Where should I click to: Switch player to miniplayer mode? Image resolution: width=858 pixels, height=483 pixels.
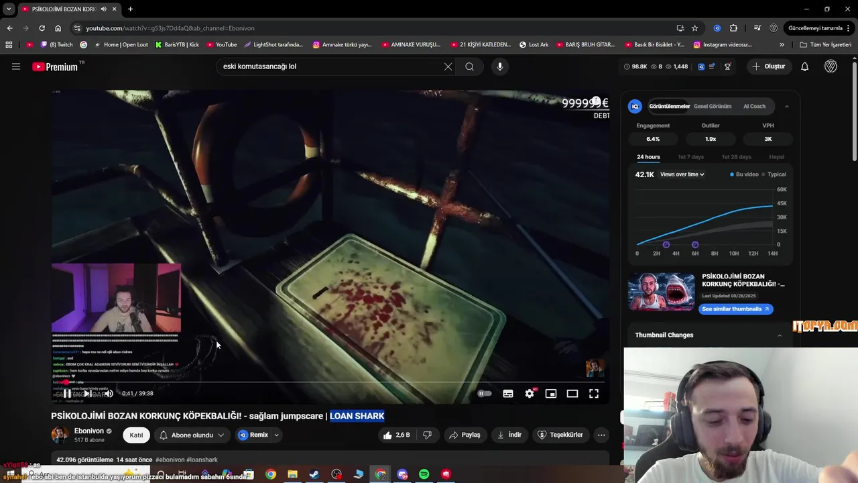coord(551,394)
